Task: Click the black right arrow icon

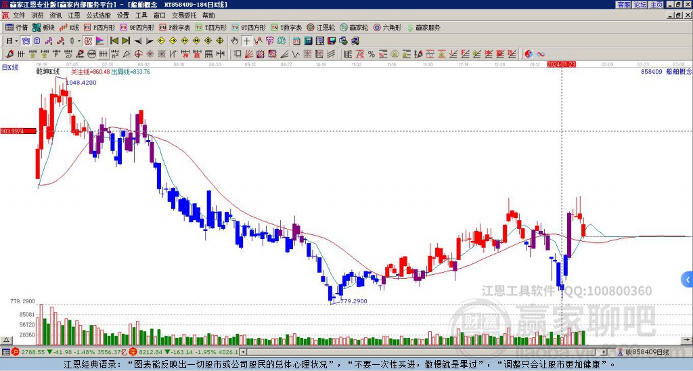Action: (x=149, y=41)
